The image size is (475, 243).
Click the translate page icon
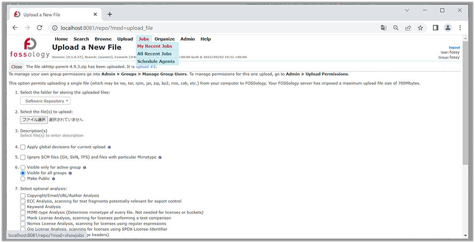click(x=384, y=28)
